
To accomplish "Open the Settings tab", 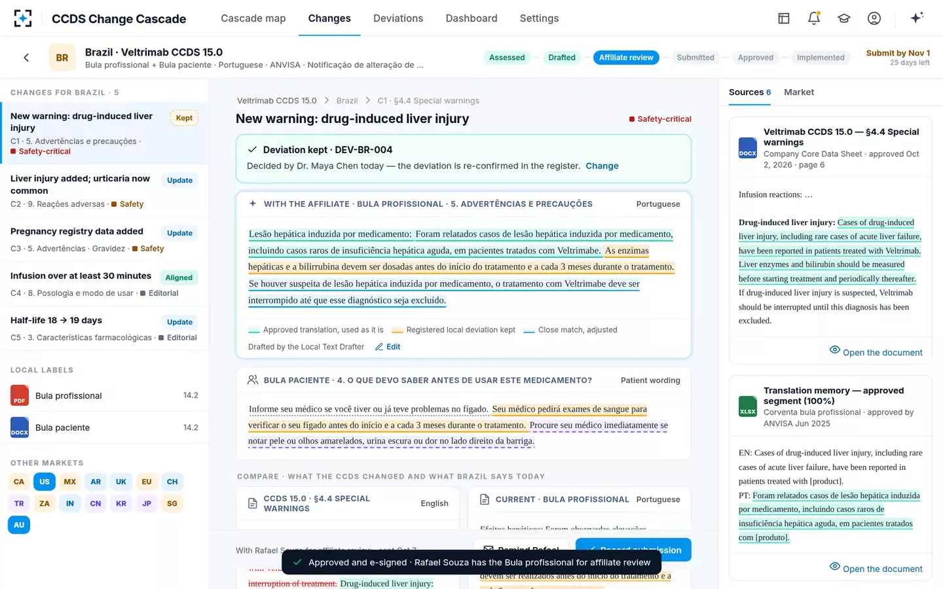I will (539, 18).
